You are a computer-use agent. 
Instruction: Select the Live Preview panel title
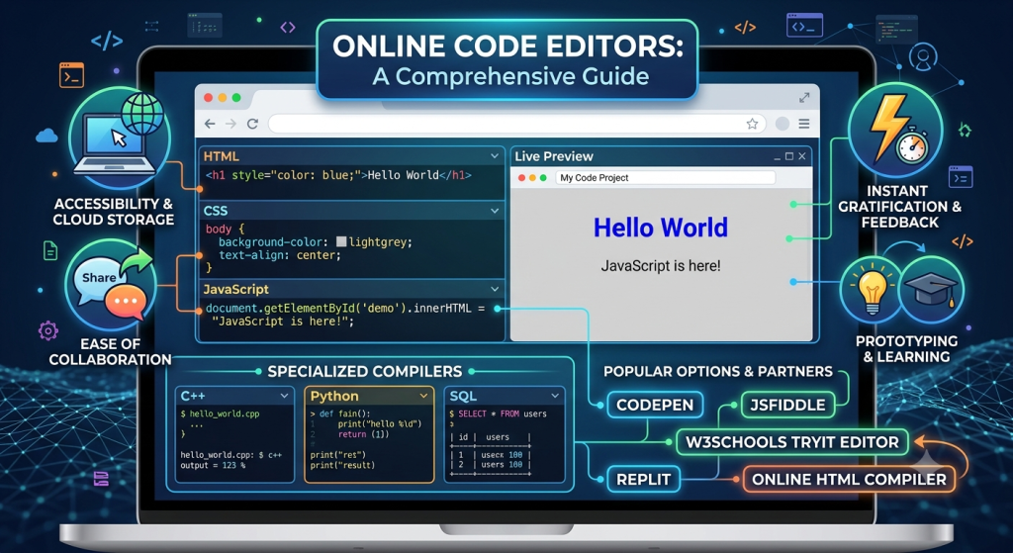(x=554, y=156)
